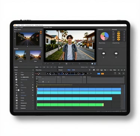Click the clock icon in the timeline toolbar
This screenshot has height=136, width=140.
(x=90, y=70)
